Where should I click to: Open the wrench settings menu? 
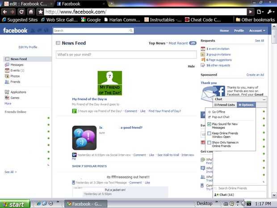271,12
